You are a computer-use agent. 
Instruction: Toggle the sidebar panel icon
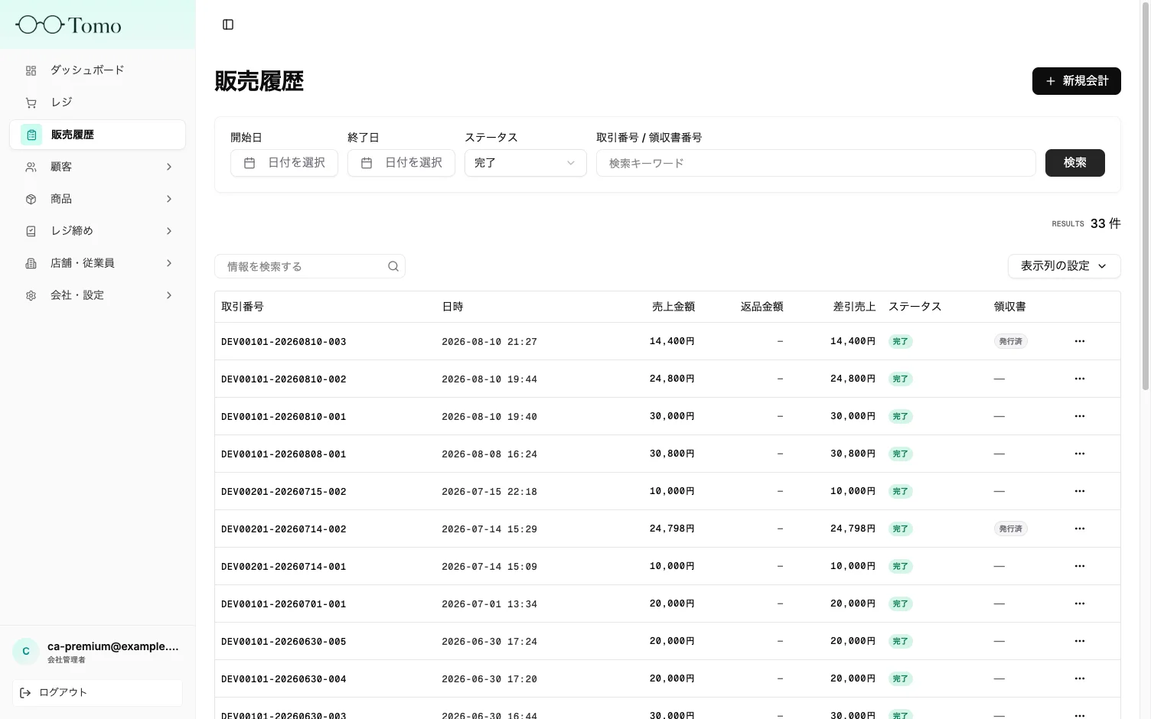228,24
